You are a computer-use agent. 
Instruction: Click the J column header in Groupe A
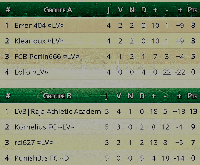pos(108,10)
